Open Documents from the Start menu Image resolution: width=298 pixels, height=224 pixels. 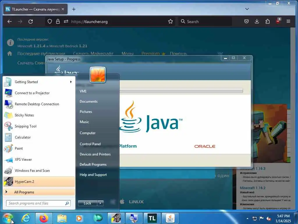click(88, 101)
